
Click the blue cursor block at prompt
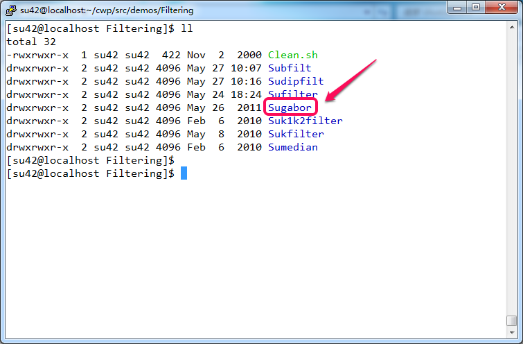point(184,173)
